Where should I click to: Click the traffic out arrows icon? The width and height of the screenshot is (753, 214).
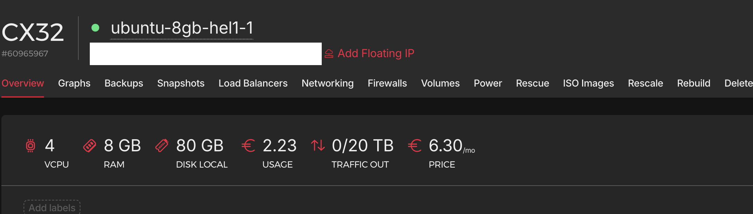318,146
